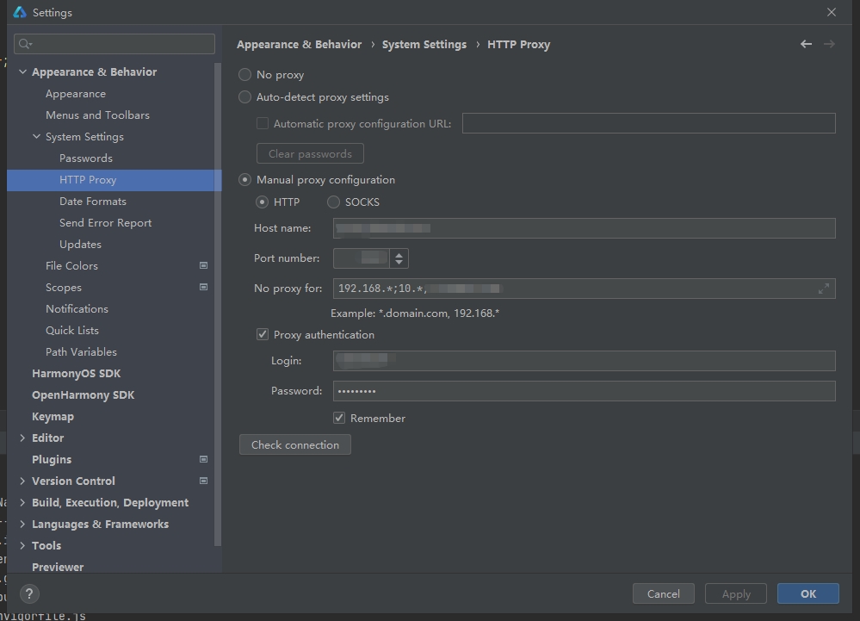Open the help question mark button

pos(29,593)
